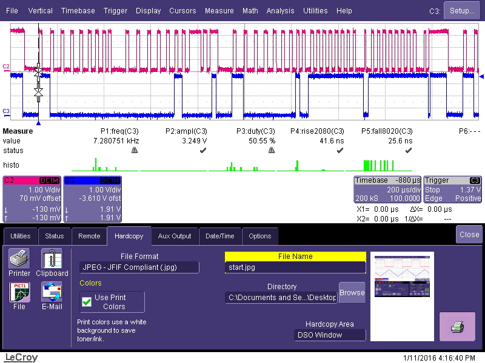
Task: Click the P5:fall8020(C3) measurement label
Action: coord(387,131)
